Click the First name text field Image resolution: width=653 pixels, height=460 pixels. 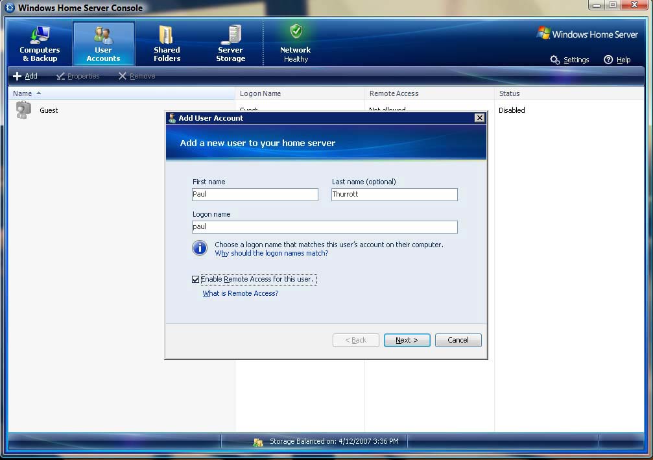[x=255, y=195]
